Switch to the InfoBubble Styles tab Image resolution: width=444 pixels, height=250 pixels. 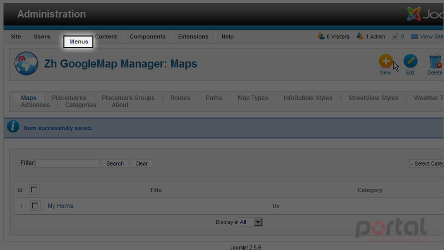point(308,98)
